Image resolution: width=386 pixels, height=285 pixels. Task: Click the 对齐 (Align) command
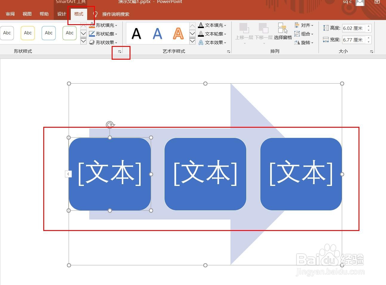(x=304, y=25)
